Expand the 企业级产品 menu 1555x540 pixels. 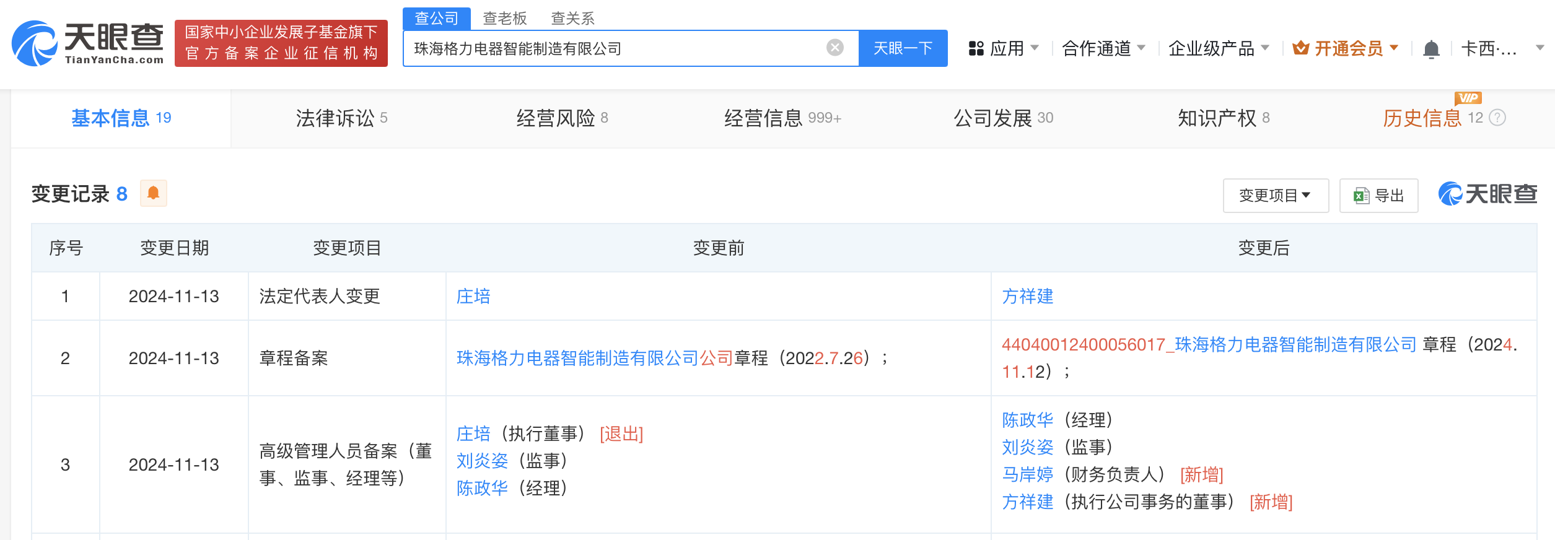click(x=1219, y=48)
